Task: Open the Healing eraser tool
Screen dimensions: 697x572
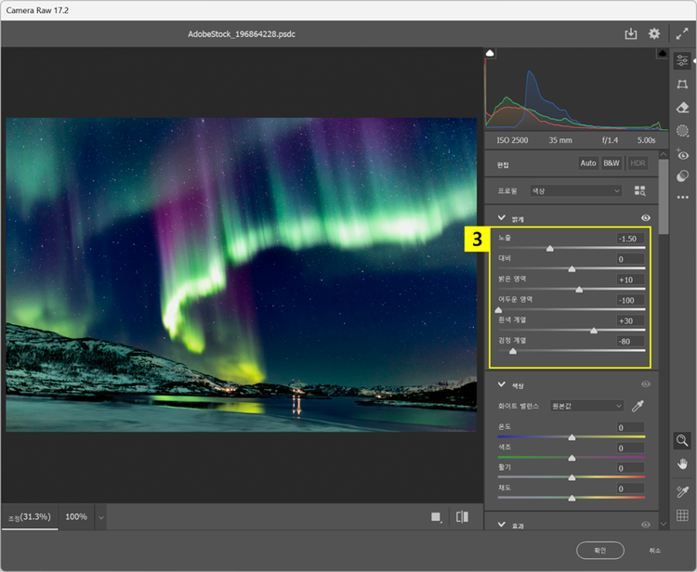Action: point(682,108)
